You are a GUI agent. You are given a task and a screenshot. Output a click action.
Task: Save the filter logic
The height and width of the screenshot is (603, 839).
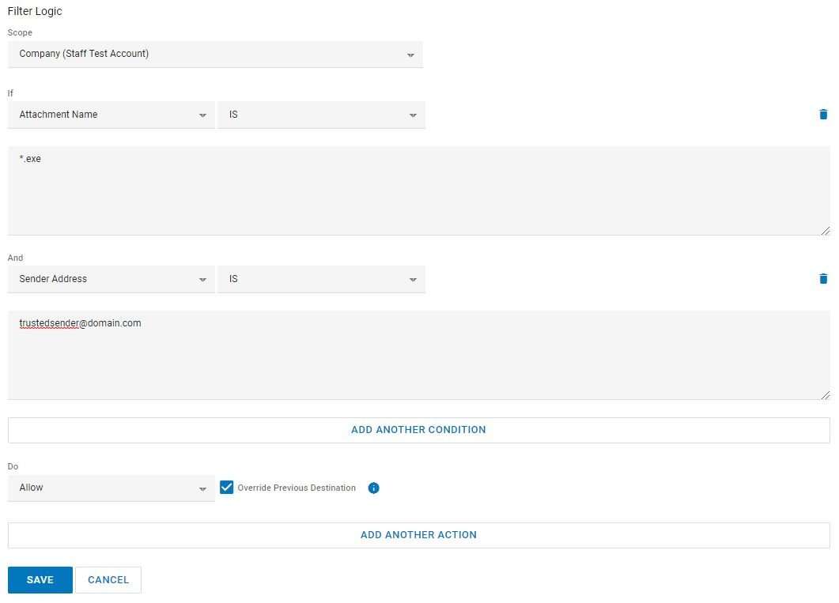click(x=40, y=580)
